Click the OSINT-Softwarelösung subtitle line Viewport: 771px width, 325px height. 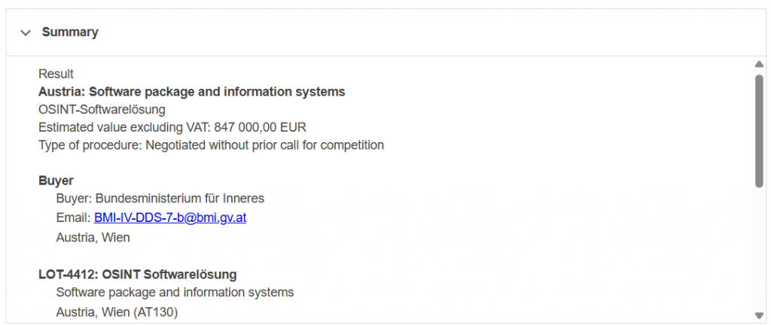[x=102, y=109]
